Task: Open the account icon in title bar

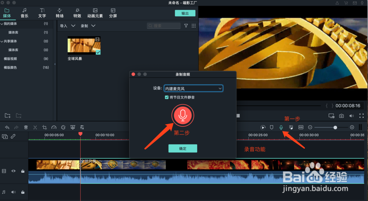Action: pos(337,3)
